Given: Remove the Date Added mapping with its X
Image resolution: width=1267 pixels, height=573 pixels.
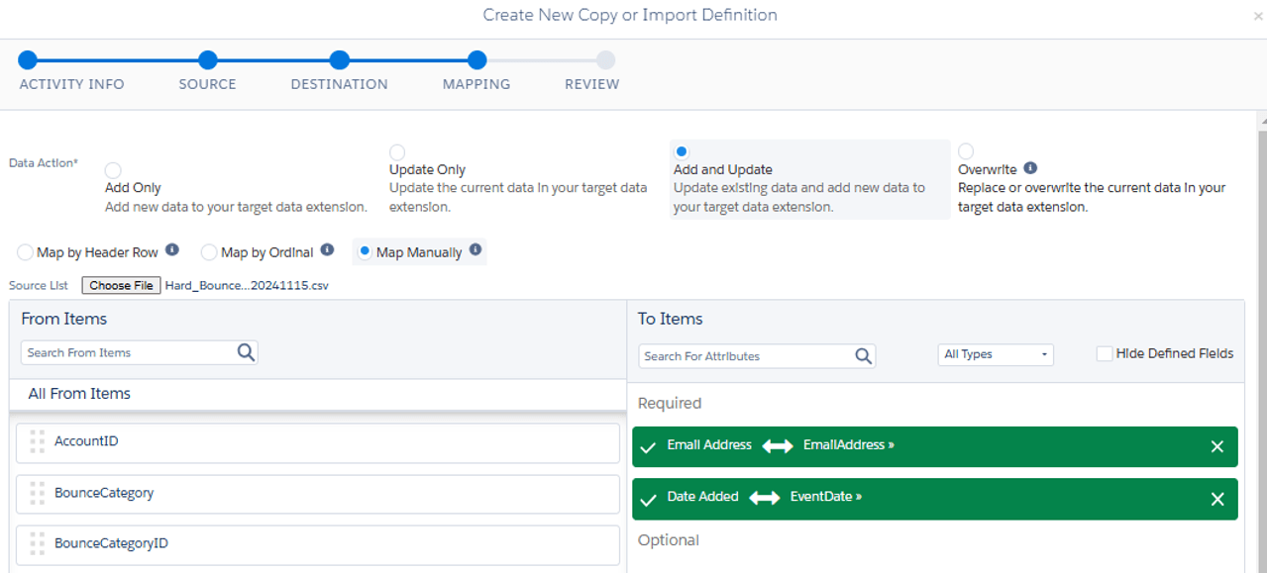Looking at the screenshot, I should [x=1217, y=499].
